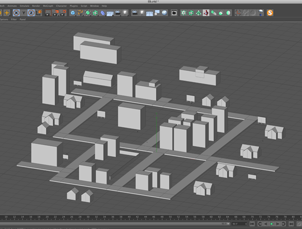Open Render Settings clapperboard gear icon
Screen dimensions: 302x229
click(63, 13)
